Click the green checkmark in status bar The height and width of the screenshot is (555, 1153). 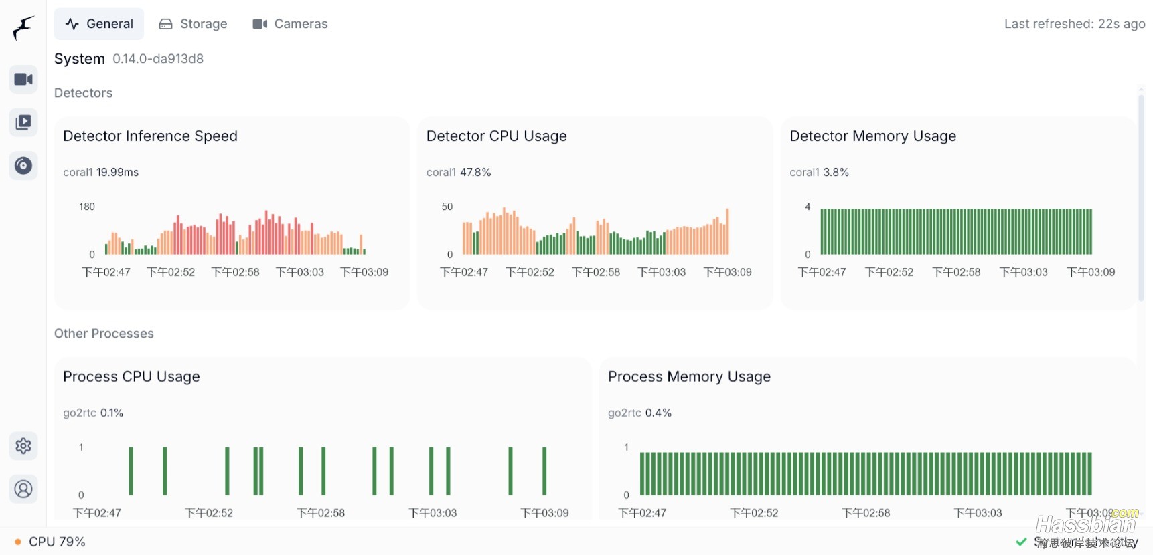(1021, 542)
